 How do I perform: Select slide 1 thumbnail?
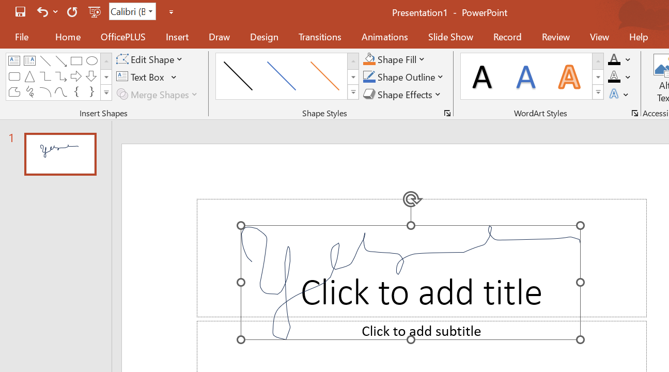tap(60, 154)
